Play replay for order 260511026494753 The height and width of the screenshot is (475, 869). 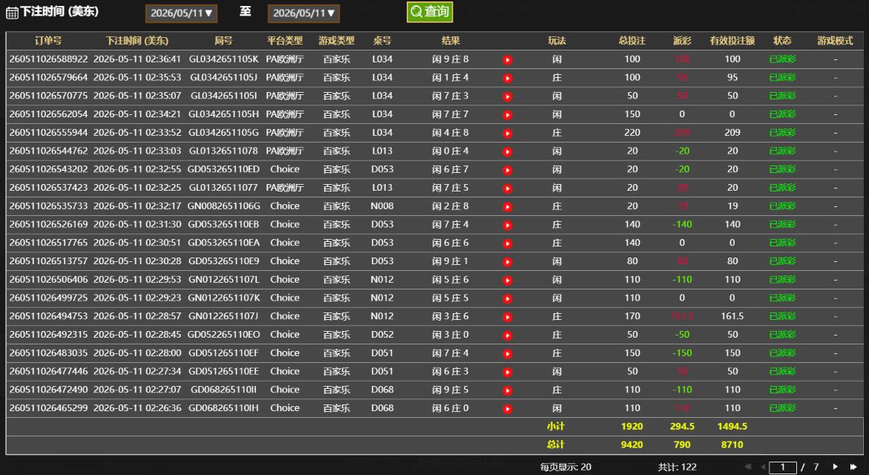coord(507,316)
